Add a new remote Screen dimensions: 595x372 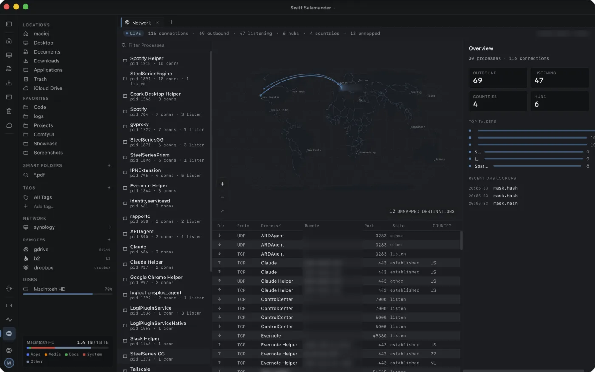click(109, 240)
